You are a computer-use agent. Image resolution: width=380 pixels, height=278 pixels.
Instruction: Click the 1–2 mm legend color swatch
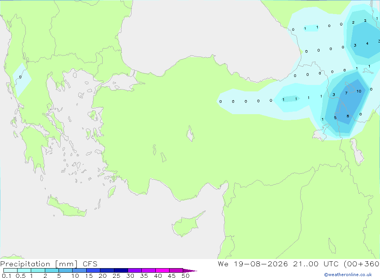(x=38, y=270)
